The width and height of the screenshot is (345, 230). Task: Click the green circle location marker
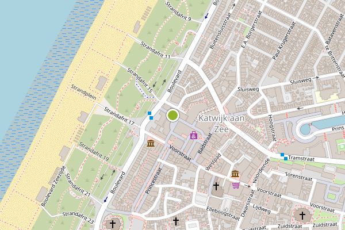(172, 116)
